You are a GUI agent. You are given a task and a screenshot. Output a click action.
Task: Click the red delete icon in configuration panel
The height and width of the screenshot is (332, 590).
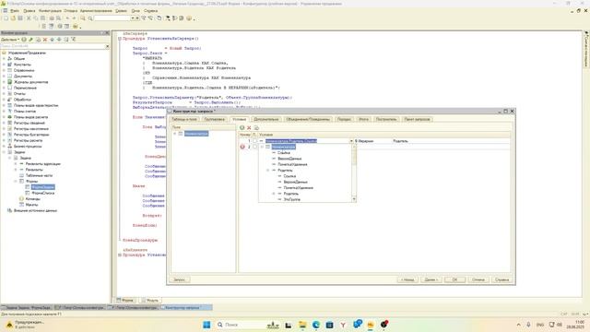45,39
